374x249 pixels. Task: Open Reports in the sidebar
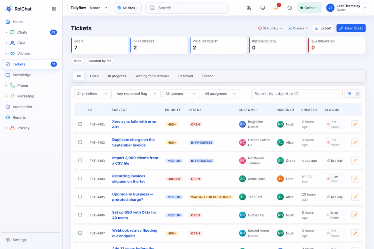[31, 117]
